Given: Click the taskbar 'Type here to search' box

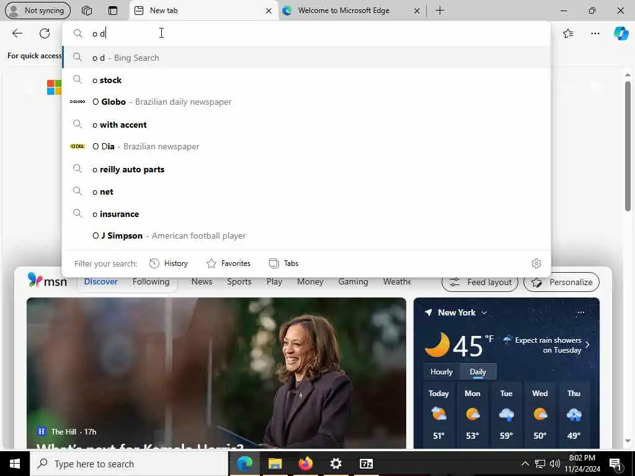Looking at the screenshot, I should tap(129, 464).
